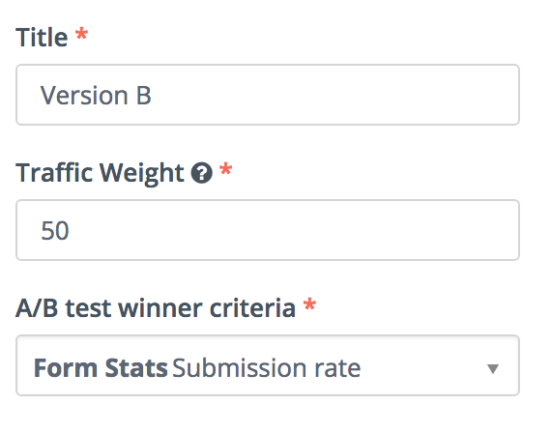Click the 'A/B test winner criteria' label
Screen dimensions: 551x433
point(156,308)
